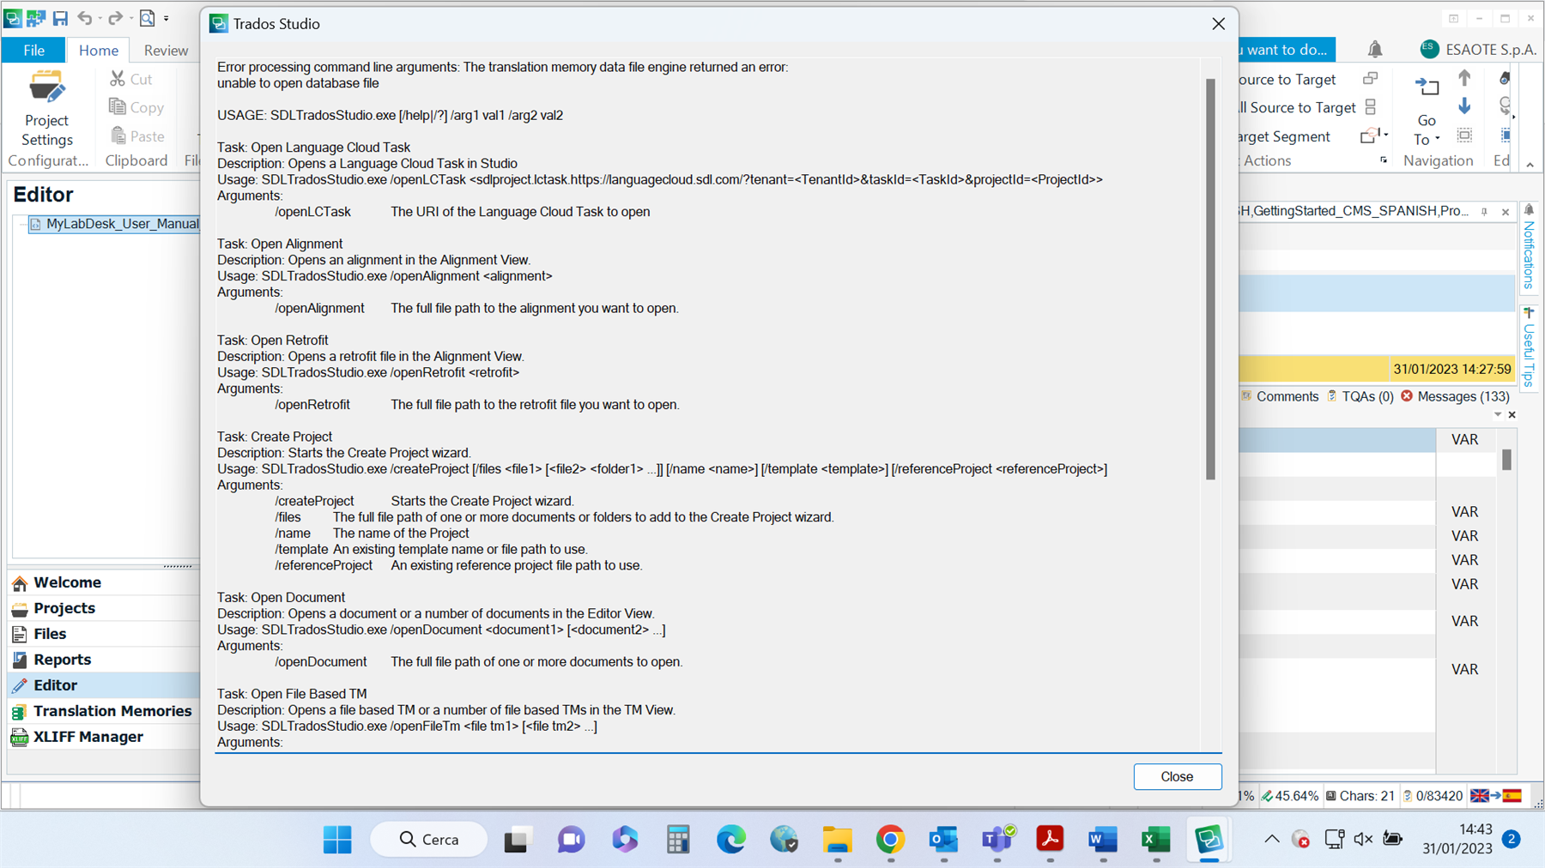Click the Close button in the Trados Studio dialog
1545x868 pixels.
(1177, 776)
